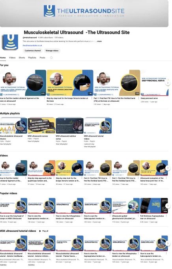
Task: Switch to the Posts tab
Action: (43, 58)
